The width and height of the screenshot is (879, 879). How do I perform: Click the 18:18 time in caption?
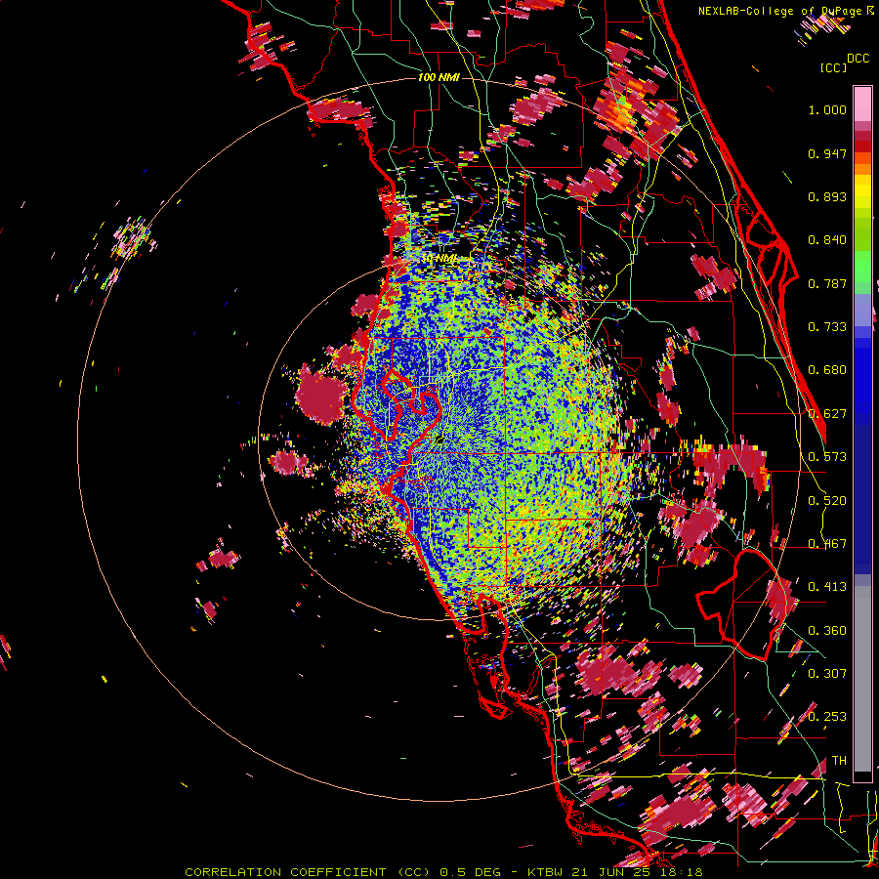pyautogui.click(x=681, y=872)
